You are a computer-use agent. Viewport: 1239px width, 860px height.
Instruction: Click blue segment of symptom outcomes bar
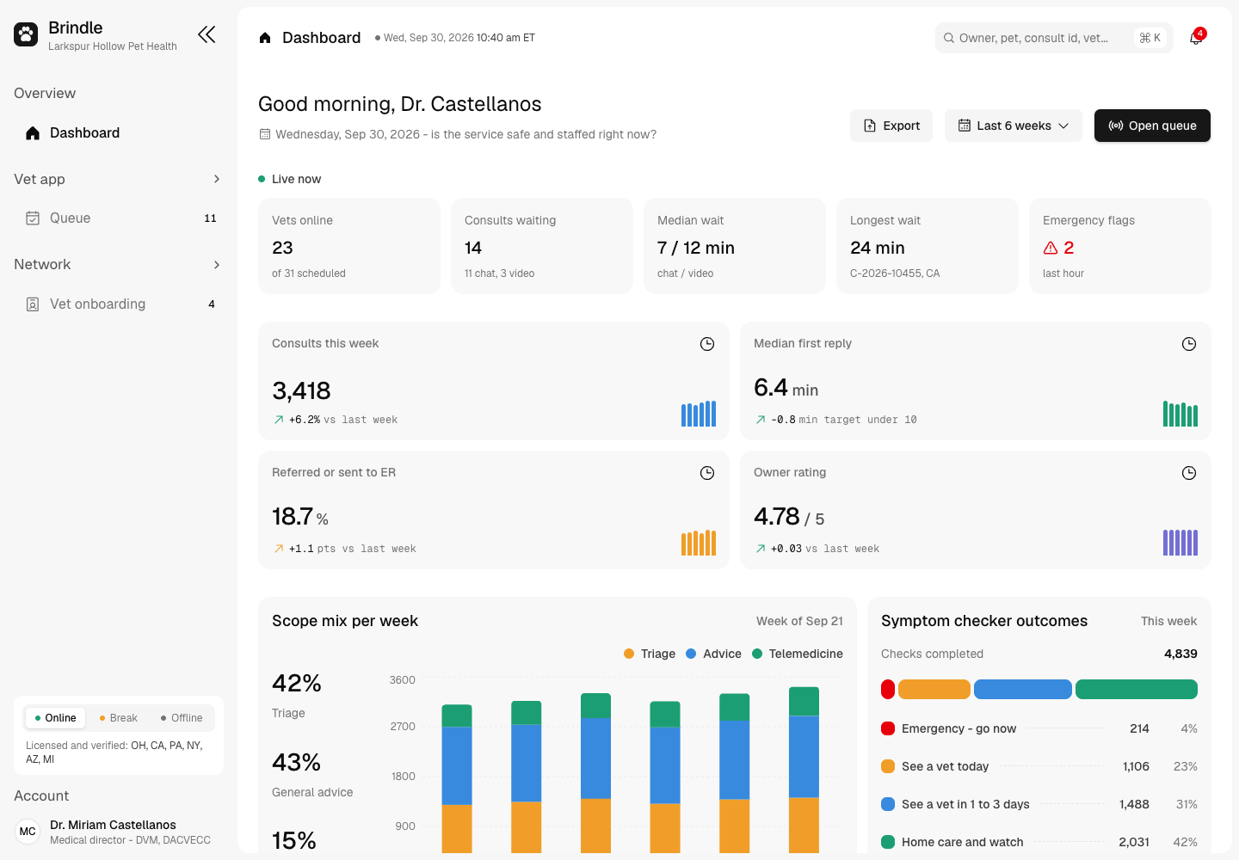coord(1023,689)
